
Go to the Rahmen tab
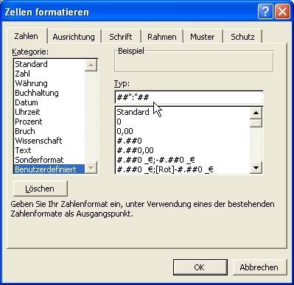point(162,37)
